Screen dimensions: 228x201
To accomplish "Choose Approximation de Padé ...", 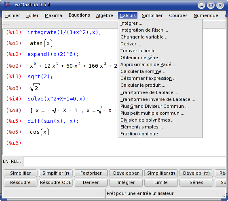I will [160, 64].
